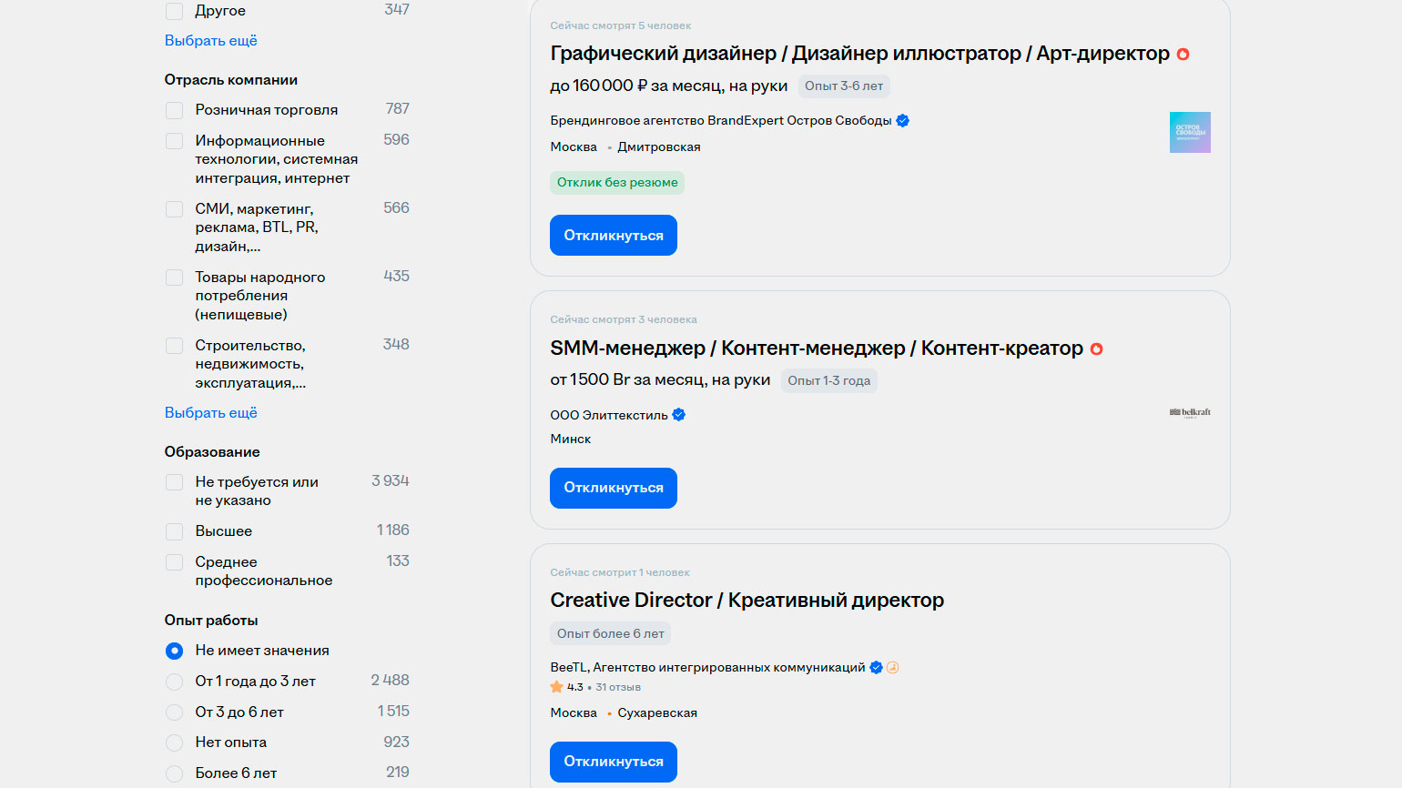Click the 31 отзыв reviews link
Image resolution: width=1402 pixels, height=788 pixels.
tap(617, 687)
